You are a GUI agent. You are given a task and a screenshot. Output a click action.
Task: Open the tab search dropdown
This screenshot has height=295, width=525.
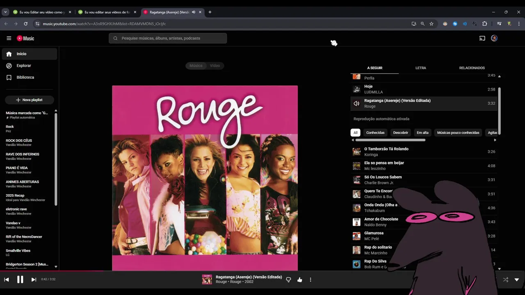click(x=5, y=12)
